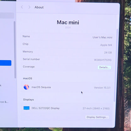The image size is (131, 131).
Task: Open Display Settings button
Action: click(97, 117)
